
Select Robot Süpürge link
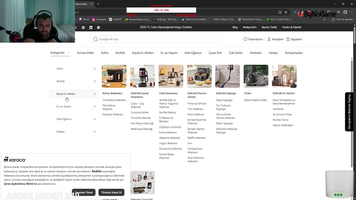point(224,123)
